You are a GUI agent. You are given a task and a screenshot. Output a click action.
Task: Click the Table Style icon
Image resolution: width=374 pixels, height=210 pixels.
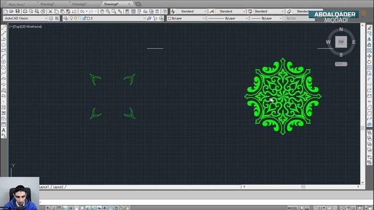[250, 11]
